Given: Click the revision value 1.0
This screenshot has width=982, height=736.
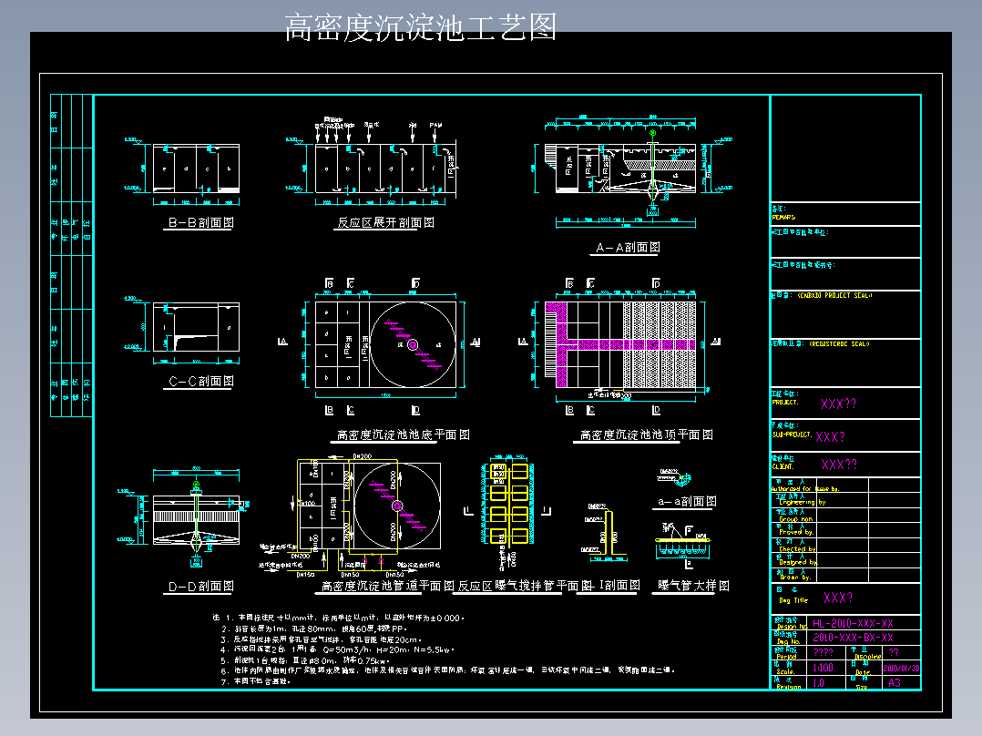Looking at the screenshot, I should (x=818, y=683).
